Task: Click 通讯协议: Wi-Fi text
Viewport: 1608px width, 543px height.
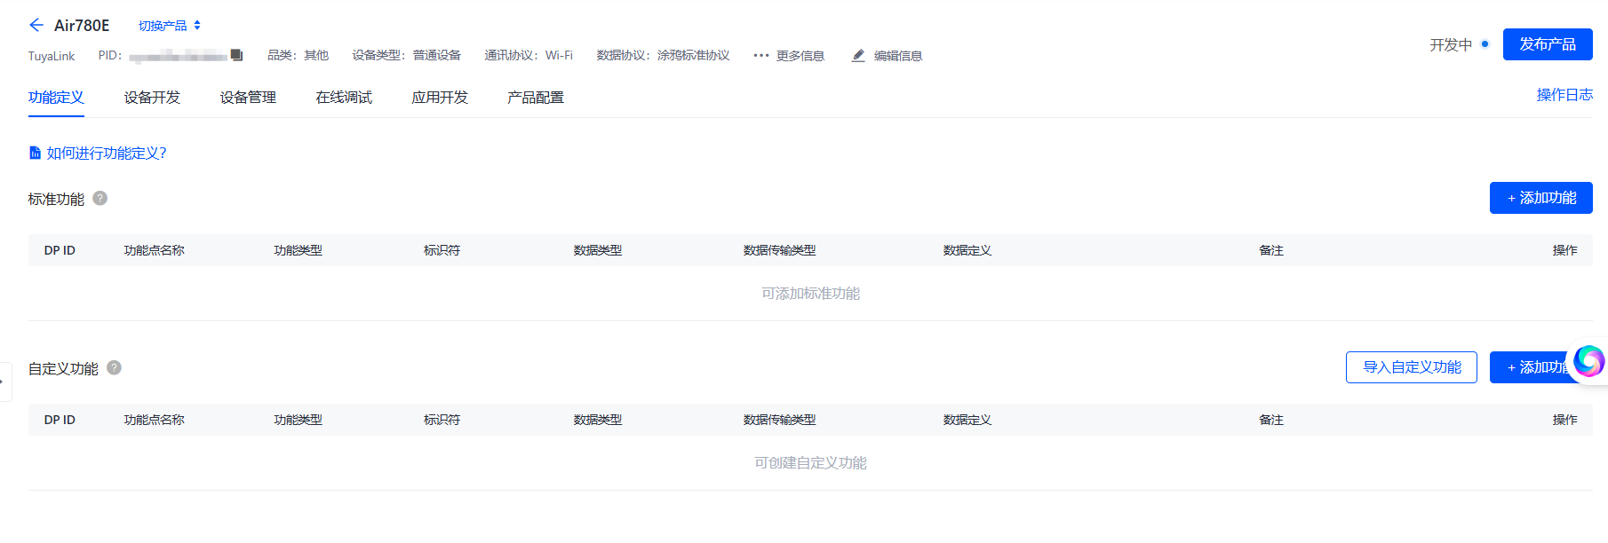Action: 529,55
